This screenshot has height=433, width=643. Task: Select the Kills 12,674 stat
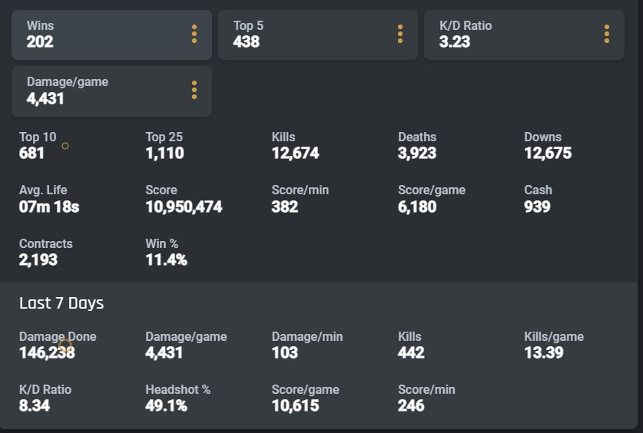pos(295,146)
